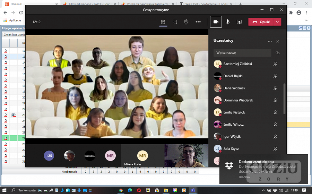The width and height of the screenshot is (312, 194).
Task: Click the pink MR avatar in bottom strip
Action: pyautogui.click(x=110, y=156)
